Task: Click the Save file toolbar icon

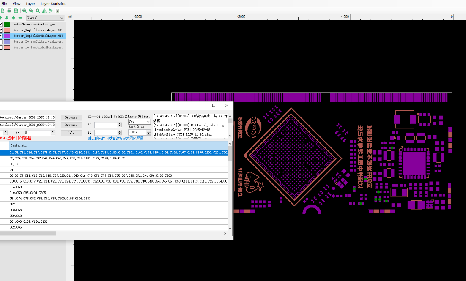Action: [x=16, y=11]
